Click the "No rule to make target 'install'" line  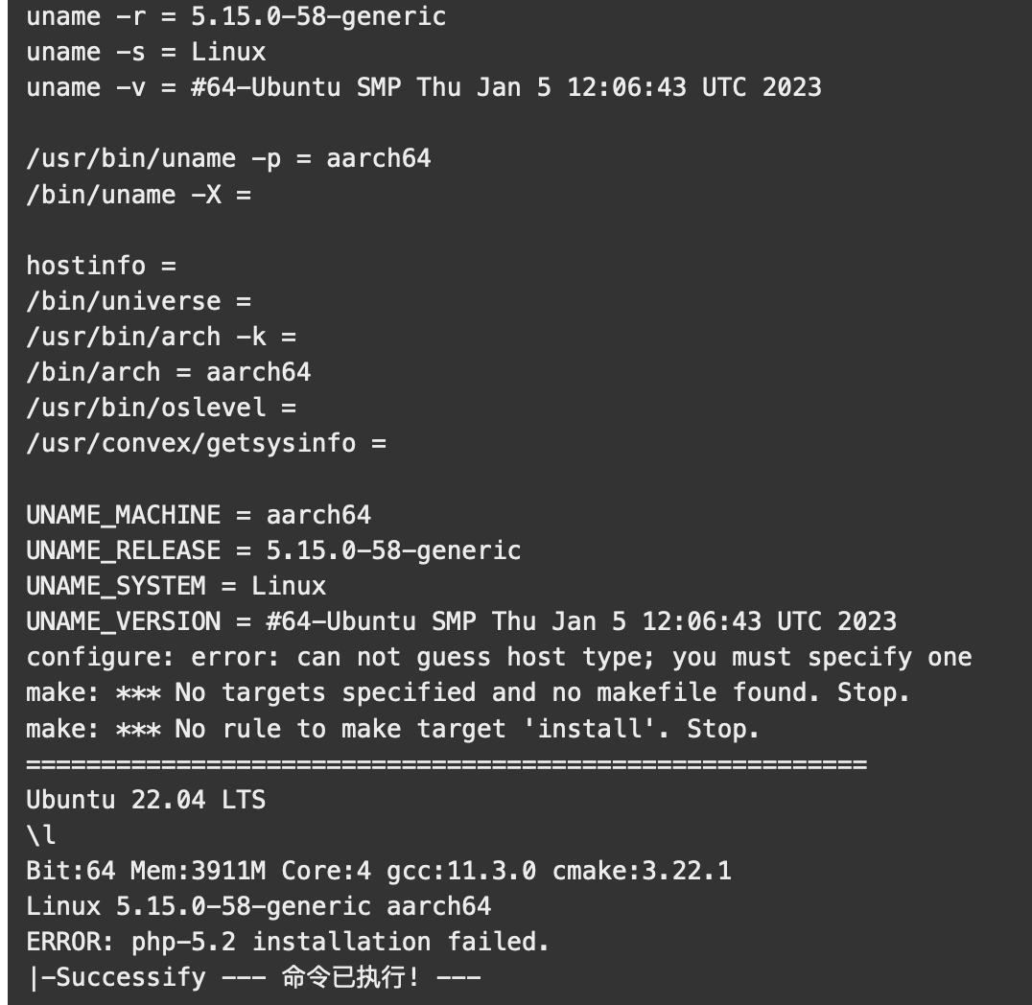393,729
